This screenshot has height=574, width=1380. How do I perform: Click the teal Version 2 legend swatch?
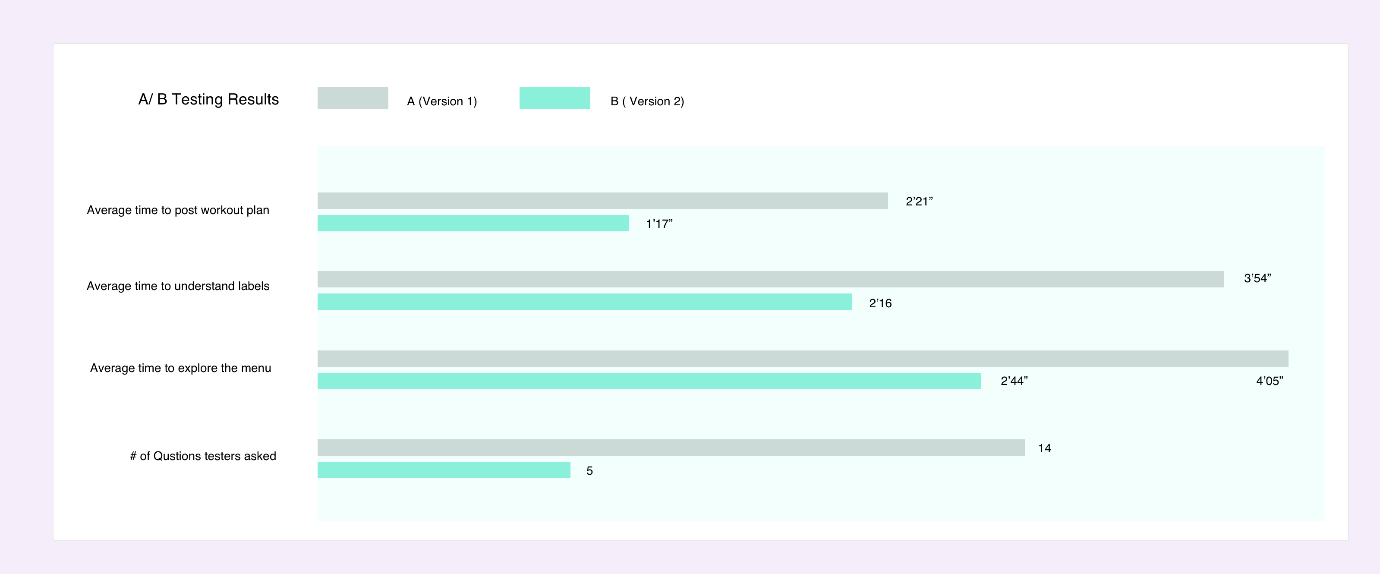tap(555, 98)
